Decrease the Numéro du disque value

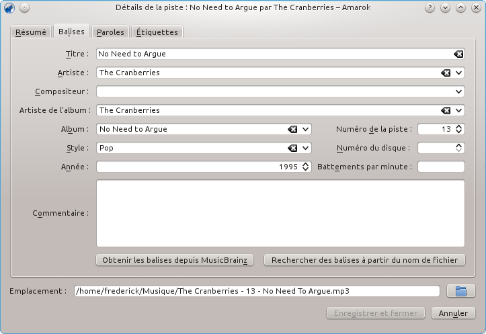(x=458, y=151)
